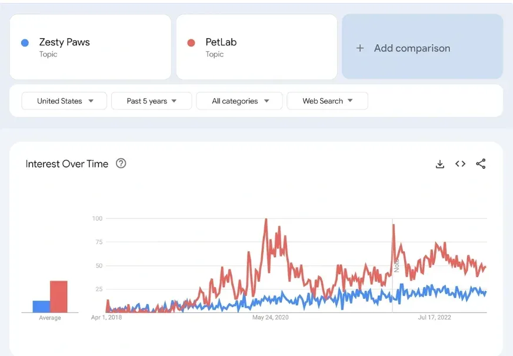The width and height of the screenshot is (513, 356).
Task: Click the Jul 17, 2022 axis label
Action: coord(434,318)
